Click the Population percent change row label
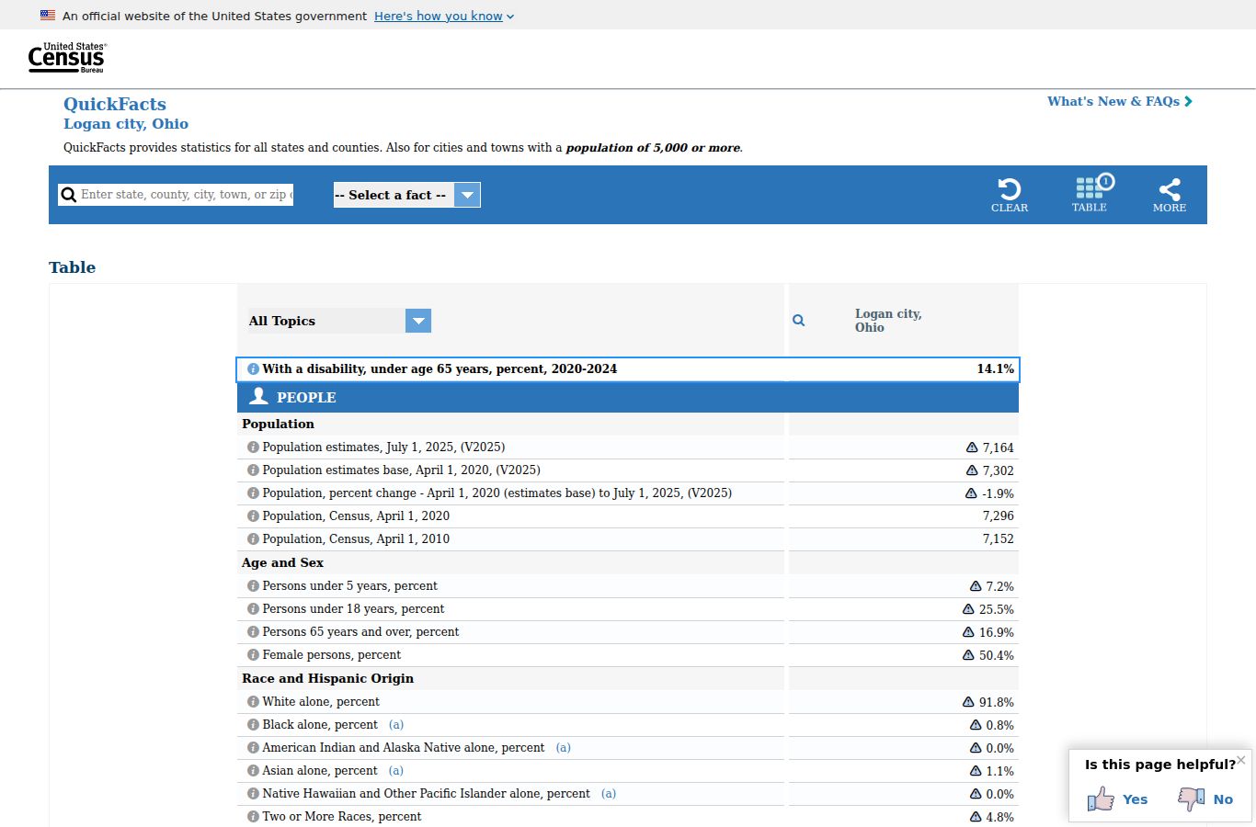Viewport: 1256px width, 827px height. pyautogui.click(x=497, y=493)
